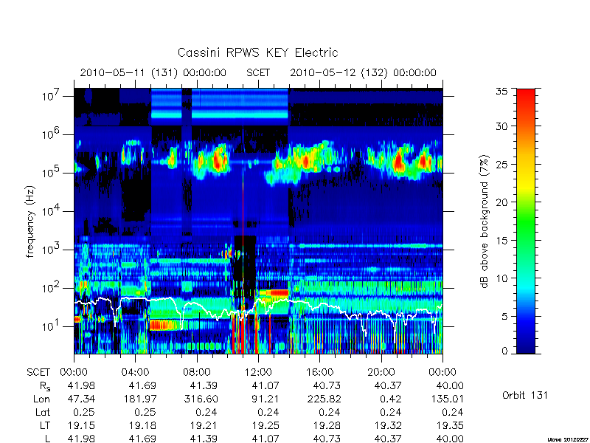Select the end date 2010-05-12 (132) label

(x=363, y=72)
